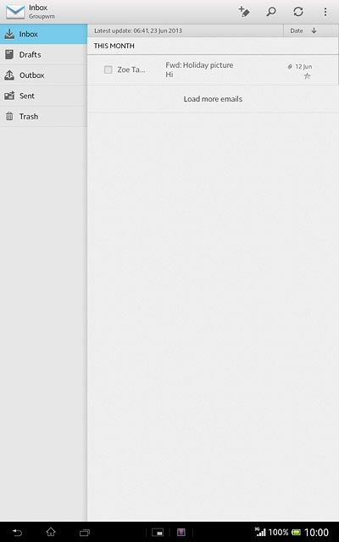Image resolution: width=339 pixels, height=542 pixels.
Task: Star the Zoe Ta... email
Action: pyautogui.click(x=307, y=76)
